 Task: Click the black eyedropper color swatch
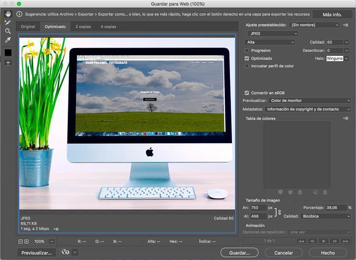8,52
